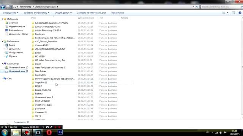The width and height of the screenshot is (243, 136).
Task: Select the New Folder item
Action: (41, 71)
